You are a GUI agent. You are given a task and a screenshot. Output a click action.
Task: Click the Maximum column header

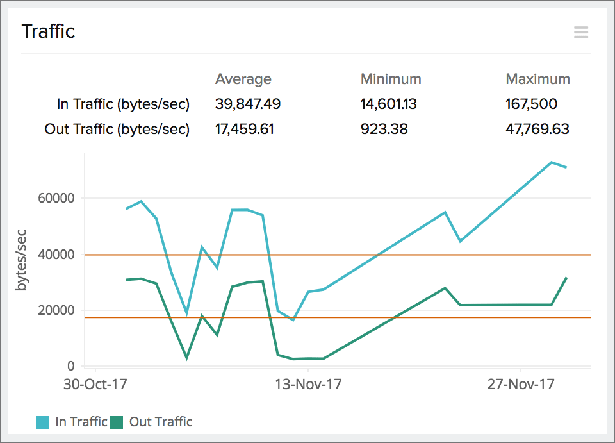point(537,79)
